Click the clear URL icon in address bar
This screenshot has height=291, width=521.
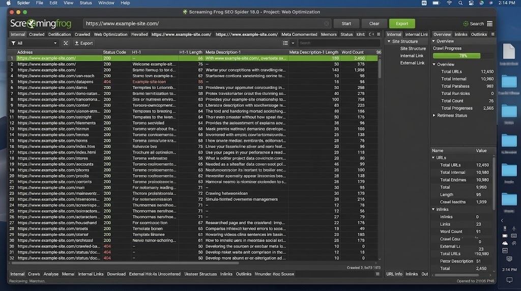pyautogui.click(x=326, y=23)
